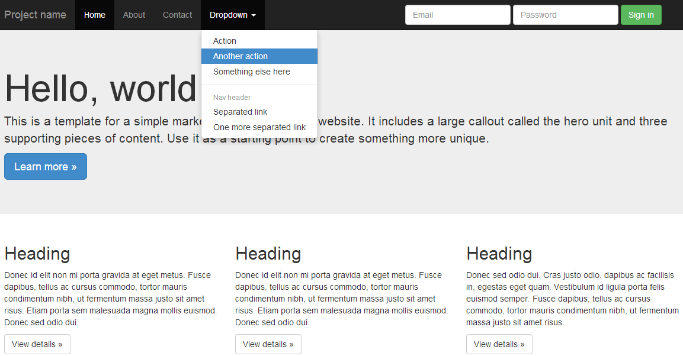
Task: Focus the Email input field
Action: [457, 15]
